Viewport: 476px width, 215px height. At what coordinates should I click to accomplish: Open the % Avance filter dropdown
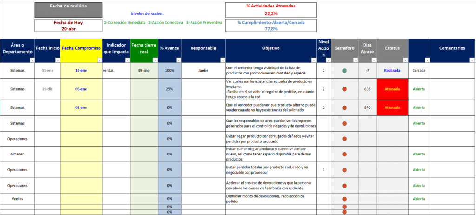[x=178, y=60]
